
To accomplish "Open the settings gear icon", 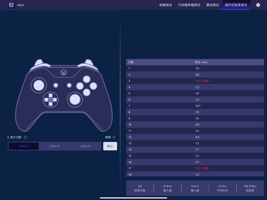I will point(258,5).
